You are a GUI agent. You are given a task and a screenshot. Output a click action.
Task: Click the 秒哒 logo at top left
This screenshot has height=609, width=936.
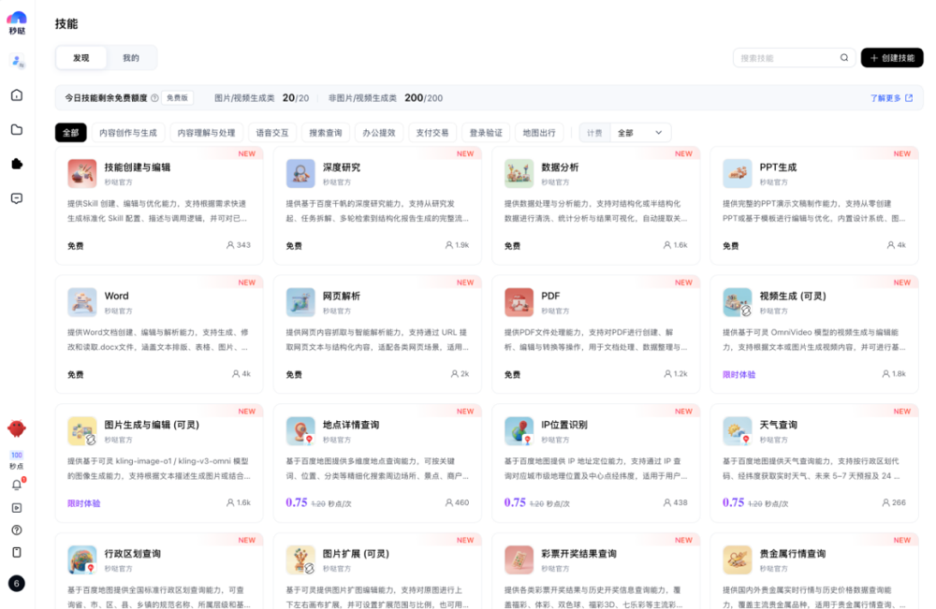click(17, 22)
